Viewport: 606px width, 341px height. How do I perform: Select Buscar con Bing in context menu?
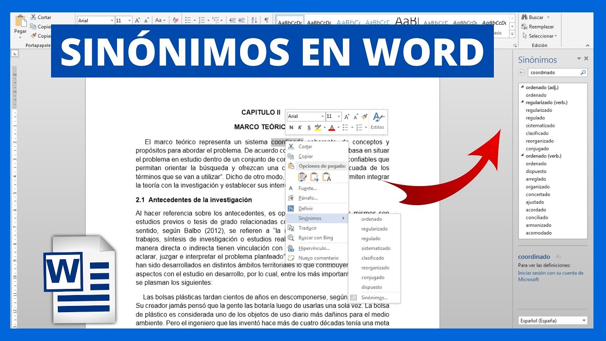pos(317,238)
